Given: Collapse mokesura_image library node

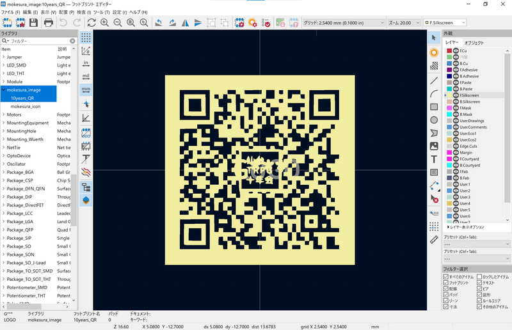Looking at the screenshot, I should point(4,90).
